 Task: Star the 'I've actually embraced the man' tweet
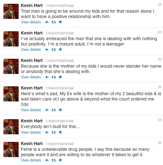[x=60, y=49]
